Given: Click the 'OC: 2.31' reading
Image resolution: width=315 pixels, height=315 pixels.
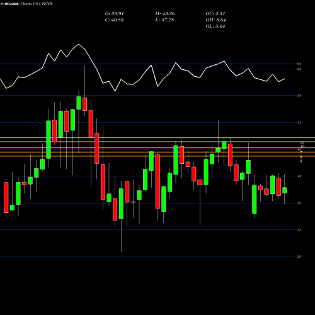Looking at the screenshot, I should [x=215, y=14].
